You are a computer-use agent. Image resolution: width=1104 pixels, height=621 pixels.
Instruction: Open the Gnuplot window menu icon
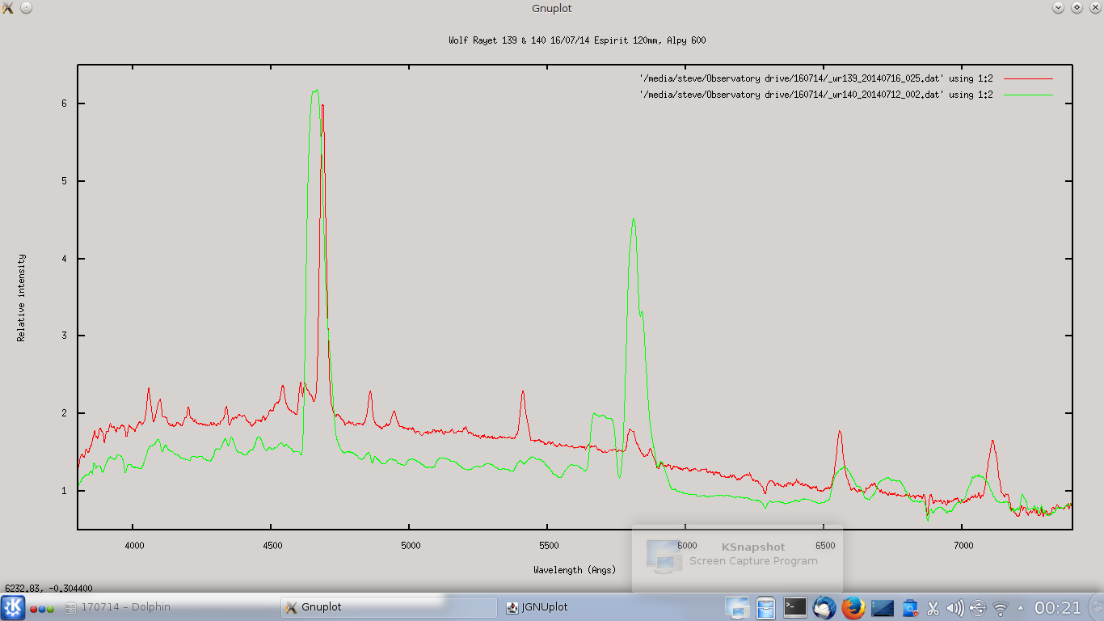pyautogui.click(x=8, y=8)
